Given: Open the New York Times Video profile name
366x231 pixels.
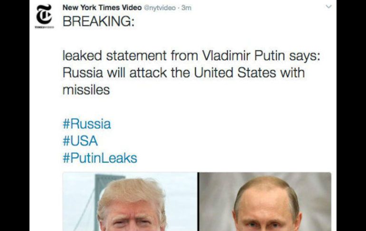Looking at the screenshot, I should tap(102, 8).
